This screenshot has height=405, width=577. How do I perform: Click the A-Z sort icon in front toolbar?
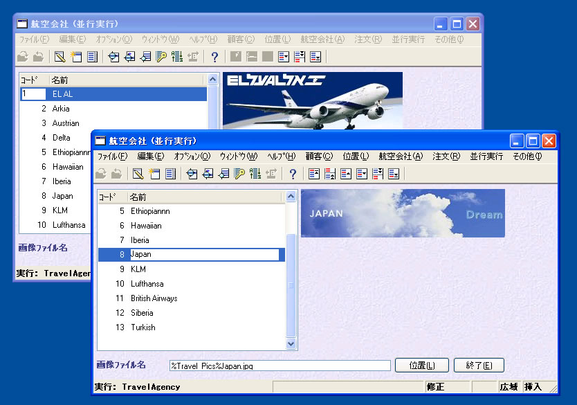pyautogui.click(x=255, y=174)
